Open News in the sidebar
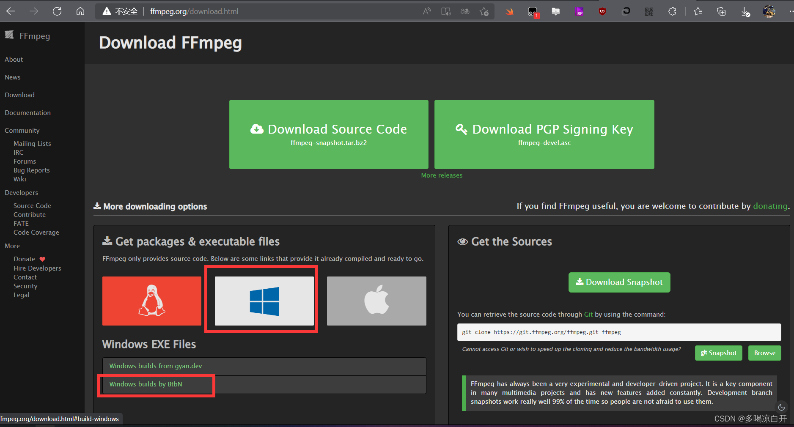The image size is (794, 427). point(13,77)
